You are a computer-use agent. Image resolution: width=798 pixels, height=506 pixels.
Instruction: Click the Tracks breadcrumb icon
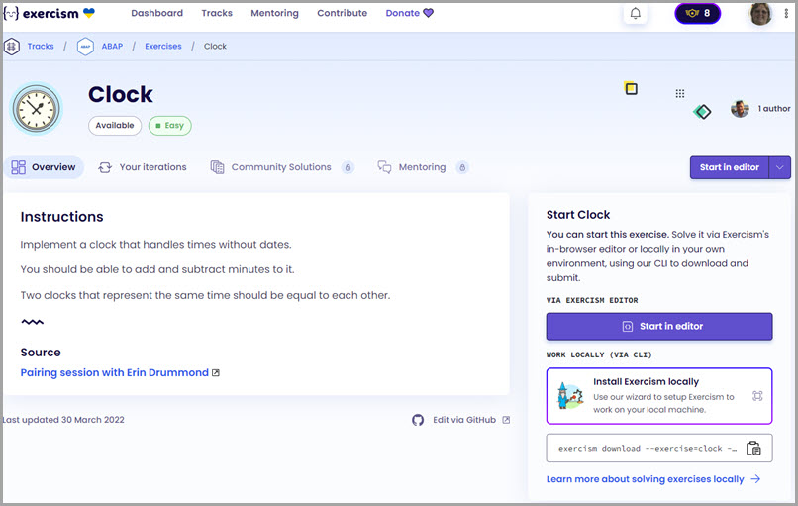(12, 47)
